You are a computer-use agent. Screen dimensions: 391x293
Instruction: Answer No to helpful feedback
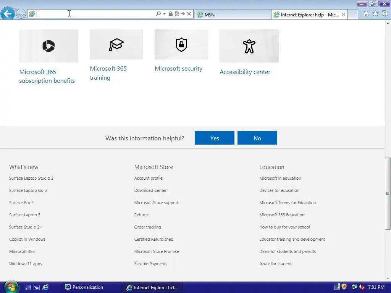coord(257,138)
